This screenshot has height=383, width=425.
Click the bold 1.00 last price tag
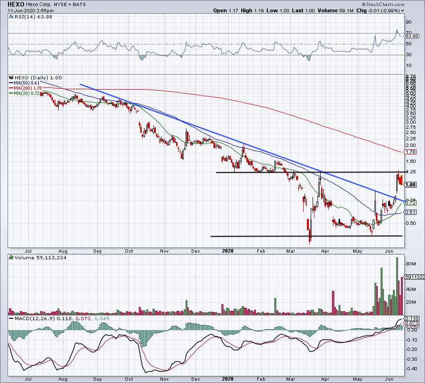point(410,185)
